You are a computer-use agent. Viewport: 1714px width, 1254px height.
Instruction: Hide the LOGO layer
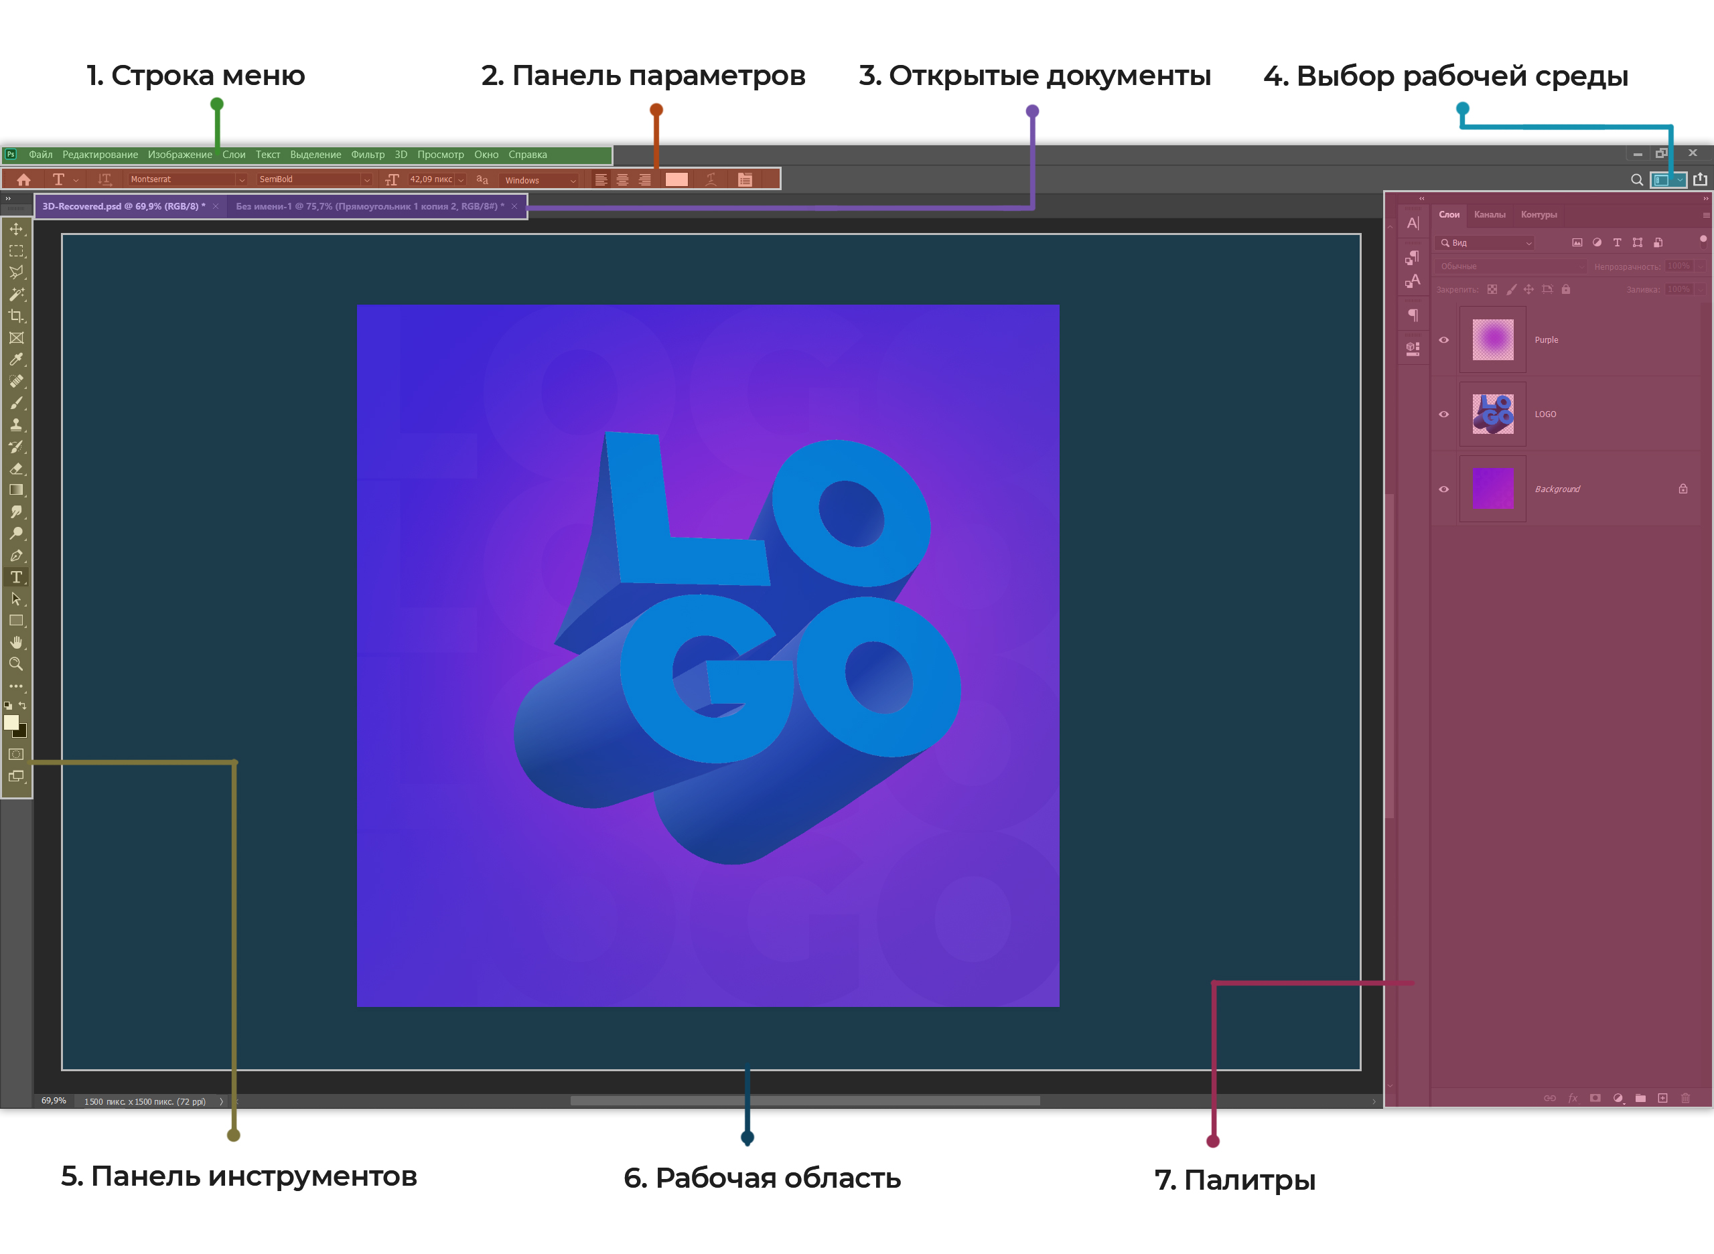coord(1443,414)
